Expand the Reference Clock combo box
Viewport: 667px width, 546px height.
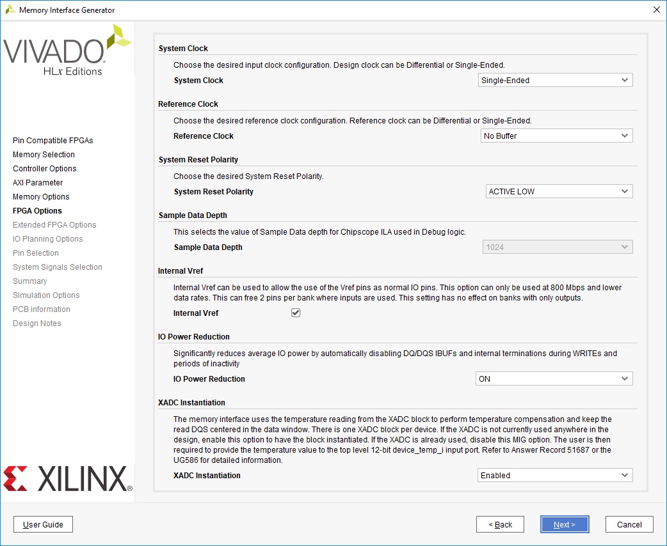tap(556, 136)
